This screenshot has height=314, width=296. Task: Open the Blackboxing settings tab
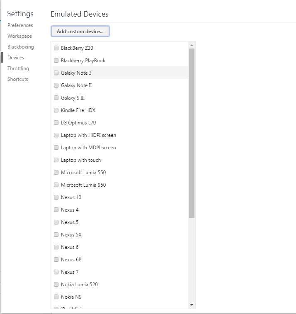pyautogui.click(x=21, y=47)
